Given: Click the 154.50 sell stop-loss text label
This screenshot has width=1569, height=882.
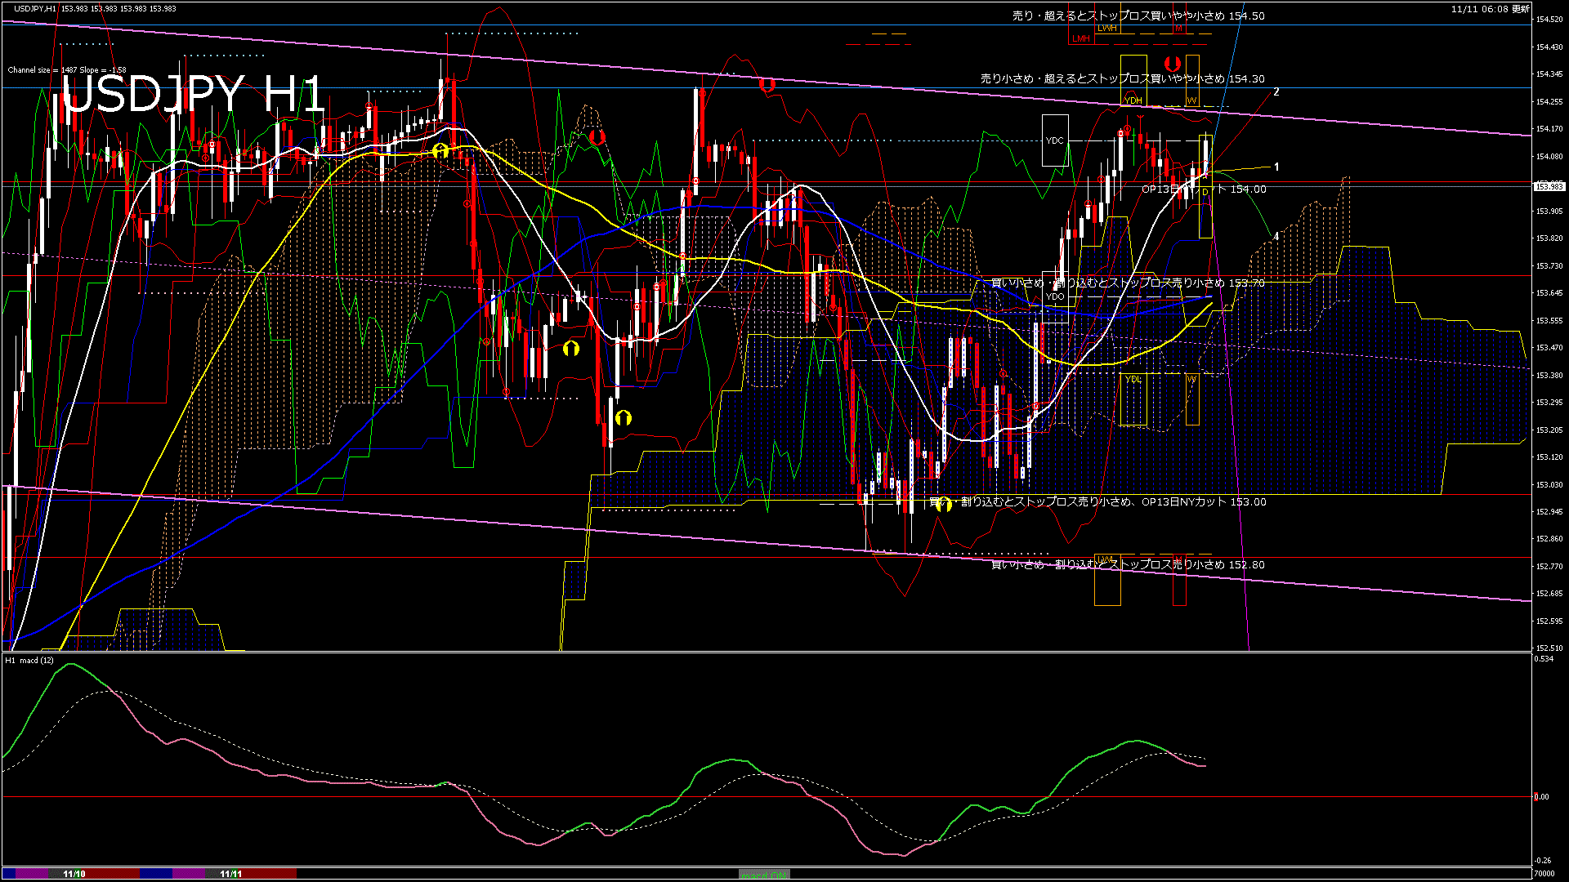Looking at the screenshot, I should [x=1138, y=16].
